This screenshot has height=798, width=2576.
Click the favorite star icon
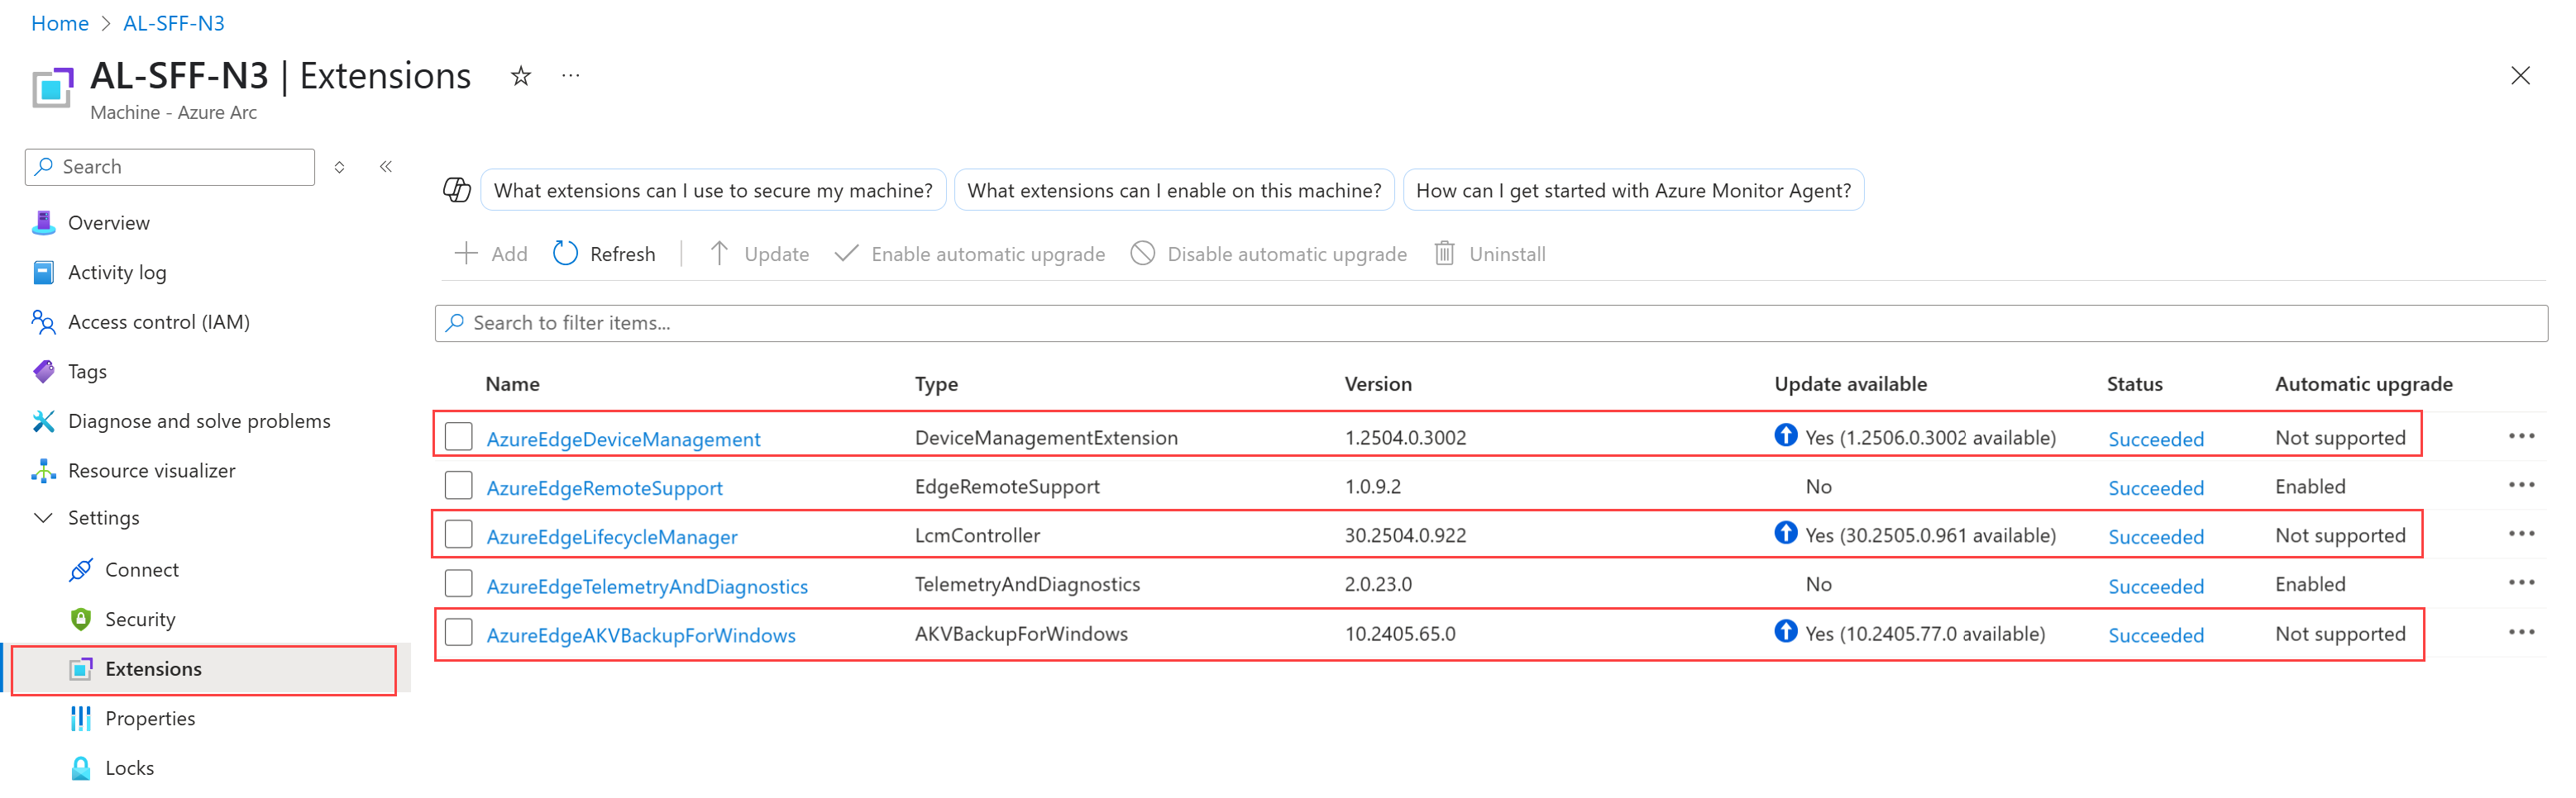(521, 76)
